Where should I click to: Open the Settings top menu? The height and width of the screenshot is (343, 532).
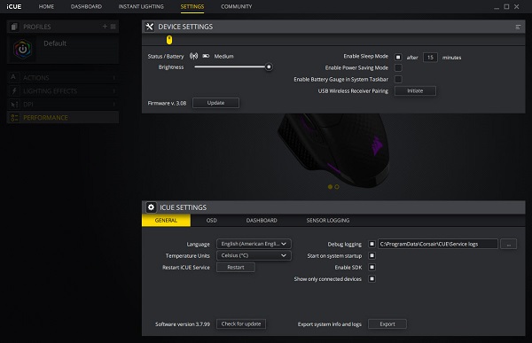pos(192,6)
